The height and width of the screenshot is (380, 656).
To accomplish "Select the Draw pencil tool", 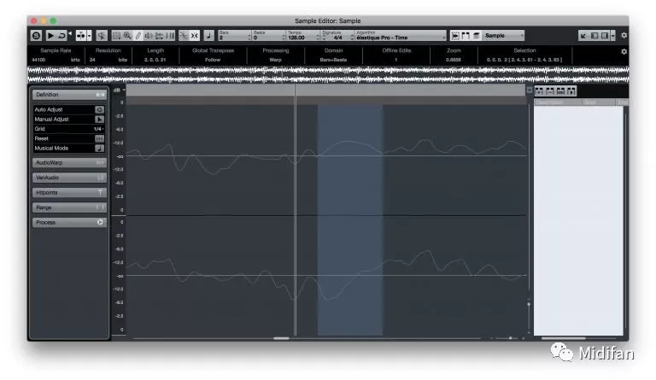I will (138, 36).
